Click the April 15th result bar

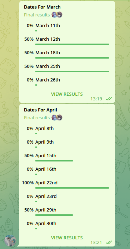(x=54, y=161)
